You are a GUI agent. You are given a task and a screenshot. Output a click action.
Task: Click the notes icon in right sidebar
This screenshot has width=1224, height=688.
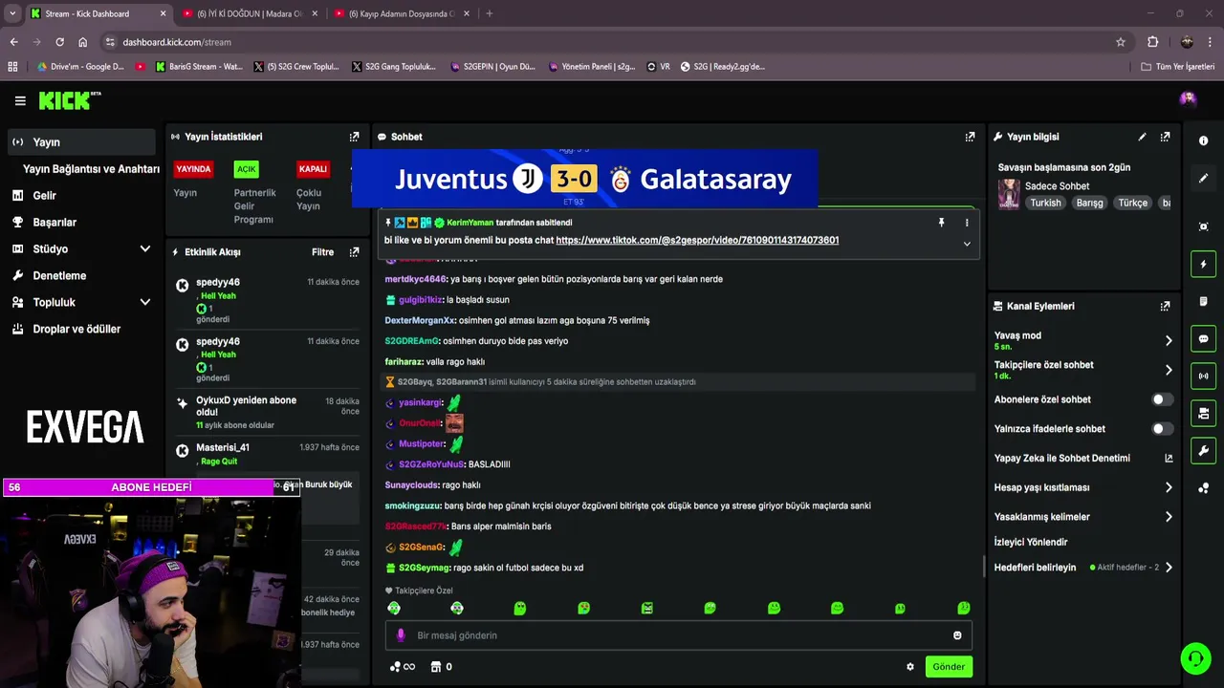1203,301
